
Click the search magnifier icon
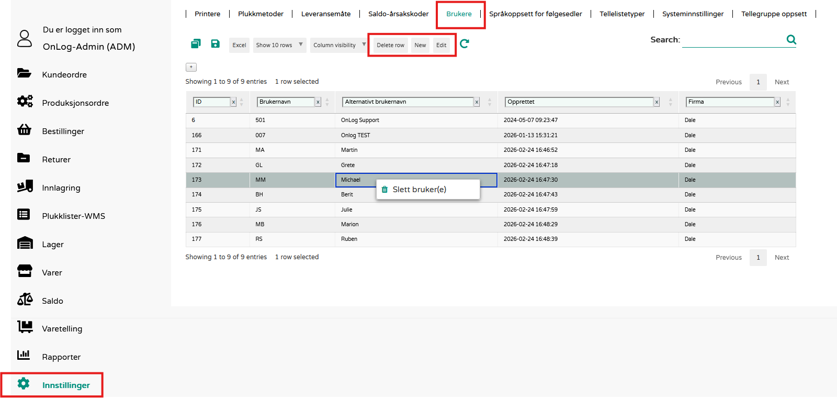pos(791,40)
